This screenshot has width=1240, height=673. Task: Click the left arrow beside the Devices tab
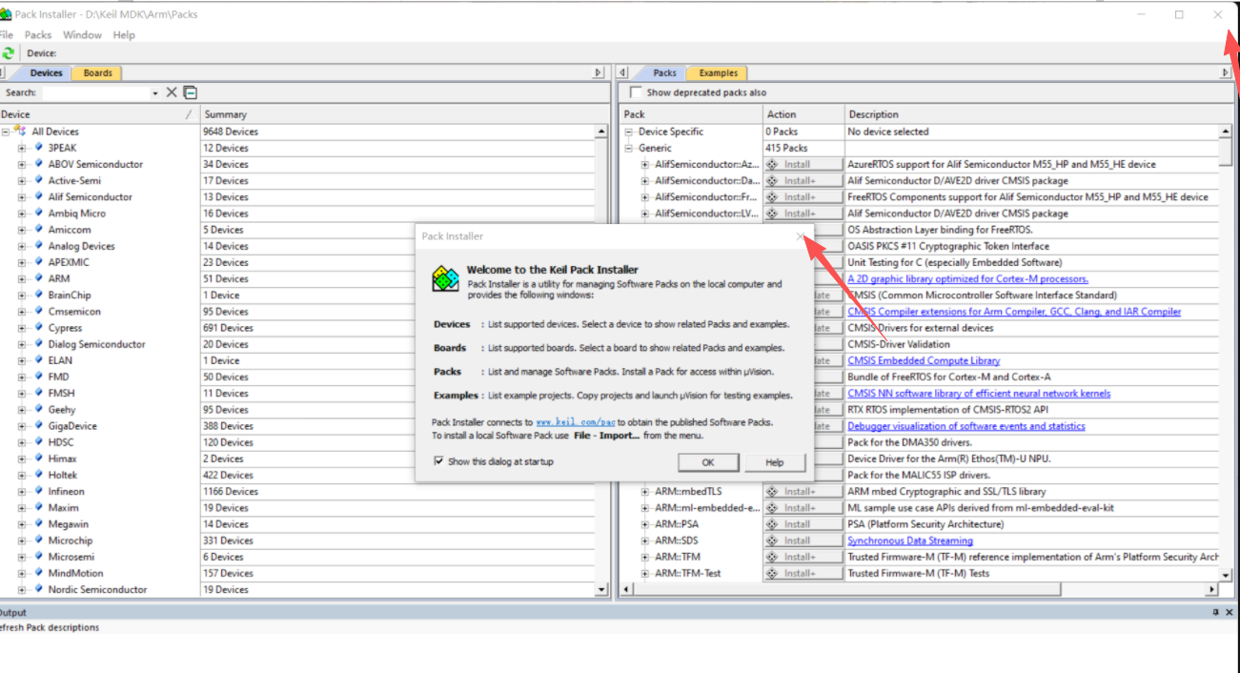tap(3, 72)
